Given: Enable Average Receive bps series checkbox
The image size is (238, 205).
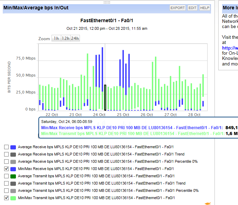Looking at the screenshot, I should [6, 147].
